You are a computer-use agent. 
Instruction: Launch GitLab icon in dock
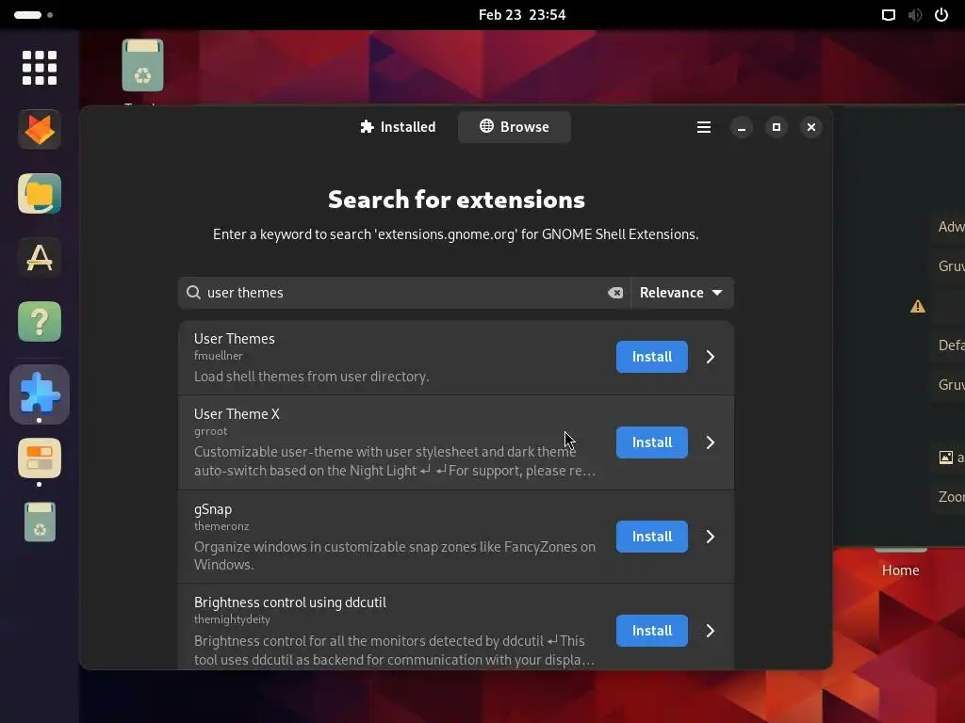tap(40, 130)
